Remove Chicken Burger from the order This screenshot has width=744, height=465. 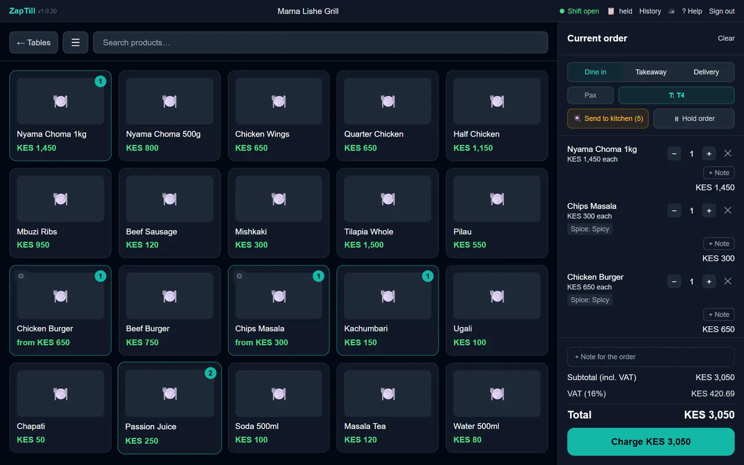click(x=728, y=281)
